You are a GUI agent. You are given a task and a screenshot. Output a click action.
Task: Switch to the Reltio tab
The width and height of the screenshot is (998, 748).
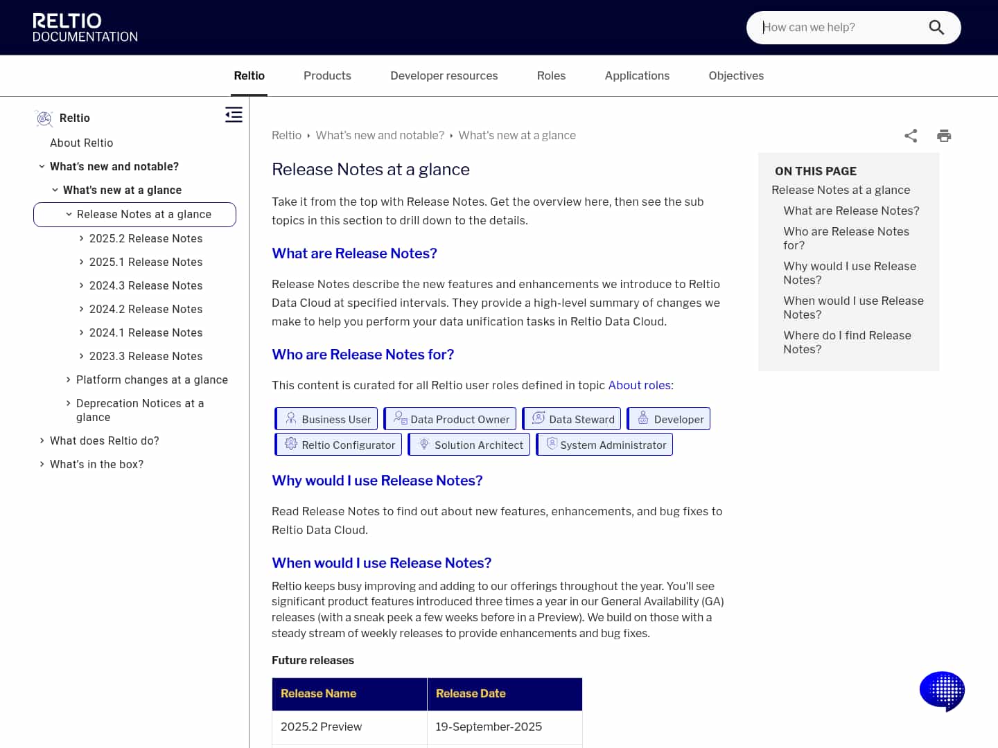tap(249, 76)
